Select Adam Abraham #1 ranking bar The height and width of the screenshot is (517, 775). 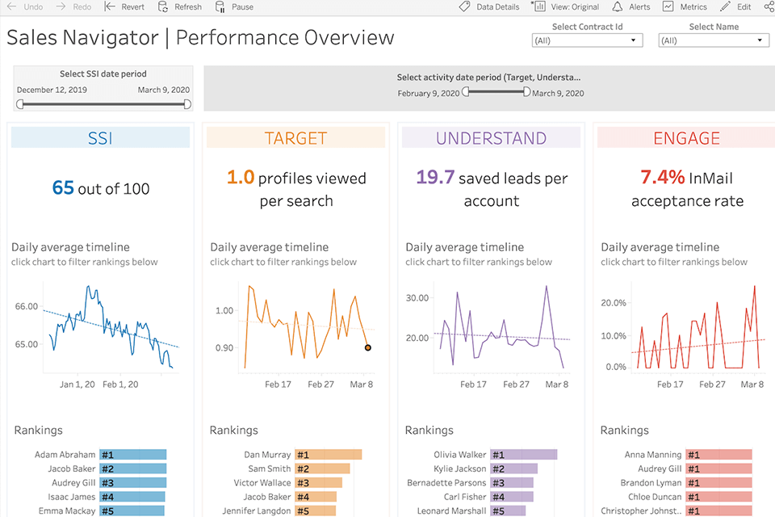[133, 455]
